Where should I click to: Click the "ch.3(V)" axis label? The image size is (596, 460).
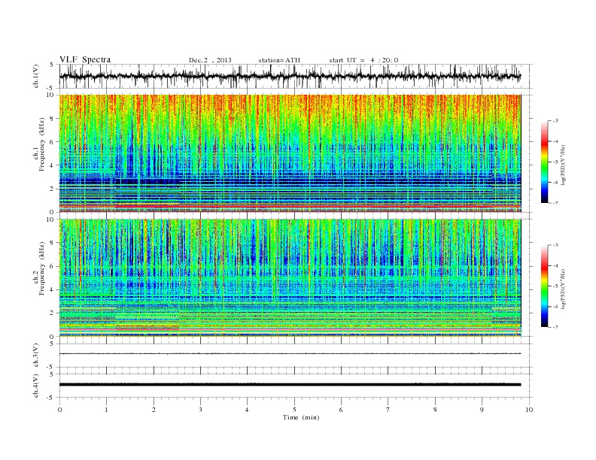pos(36,356)
